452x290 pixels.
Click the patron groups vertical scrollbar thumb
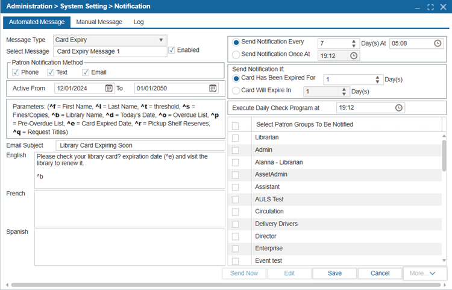click(444, 155)
